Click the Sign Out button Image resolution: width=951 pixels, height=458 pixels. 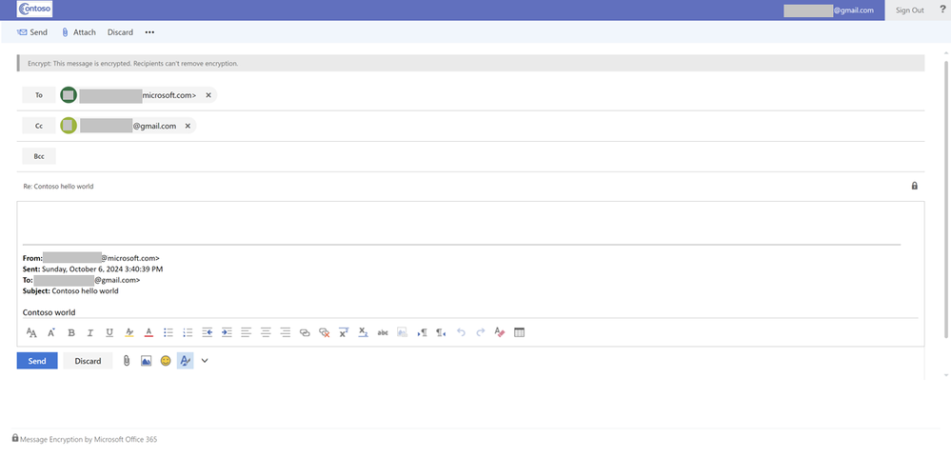[x=910, y=10]
